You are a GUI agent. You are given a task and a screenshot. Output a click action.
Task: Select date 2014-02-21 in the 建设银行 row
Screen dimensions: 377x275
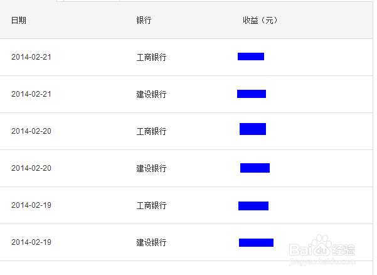tap(31, 94)
